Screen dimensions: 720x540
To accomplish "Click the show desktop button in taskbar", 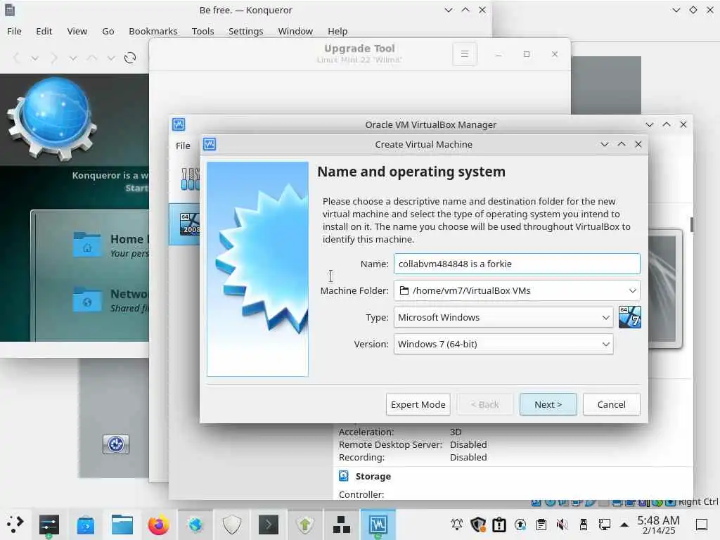I will pos(701,525).
